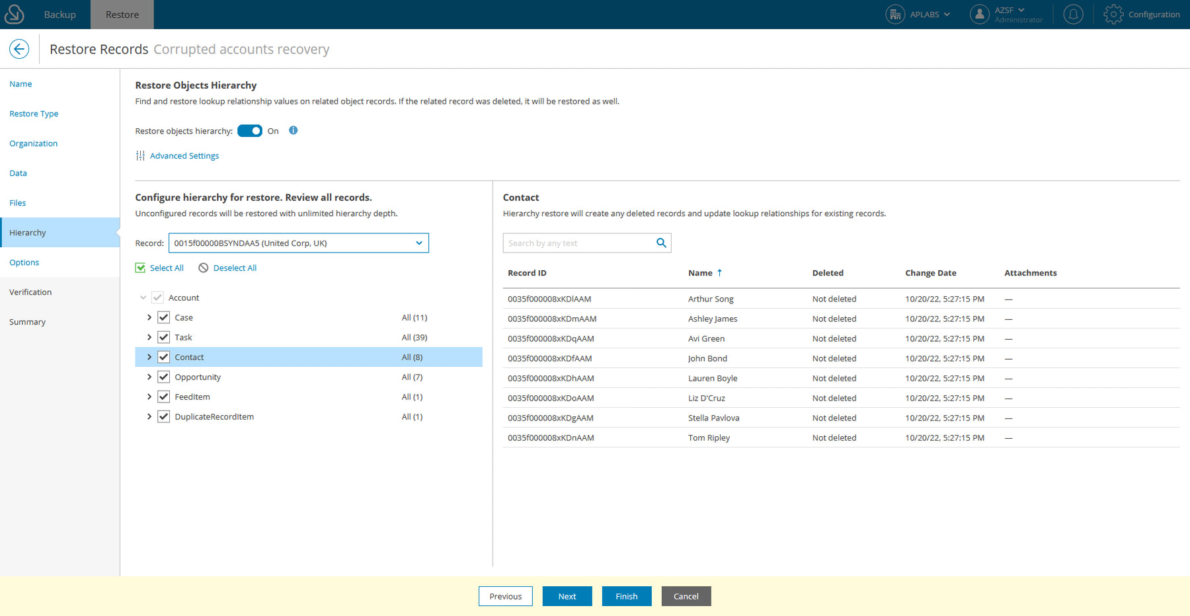Switch to the Backup tab
Image resolution: width=1190 pixels, height=616 pixels.
tap(59, 15)
